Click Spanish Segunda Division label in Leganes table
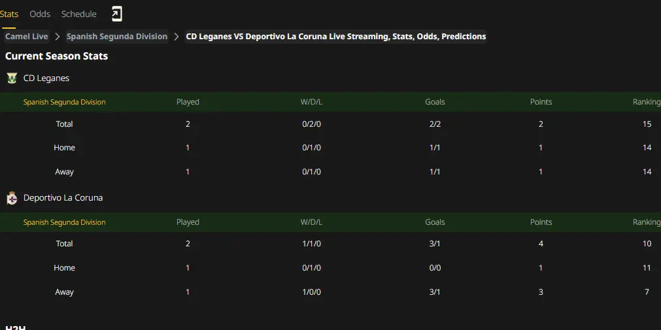This screenshot has height=330, width=661. tap(65, 102)
